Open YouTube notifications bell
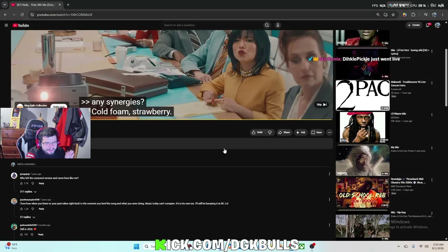 (x=428, y=25)
